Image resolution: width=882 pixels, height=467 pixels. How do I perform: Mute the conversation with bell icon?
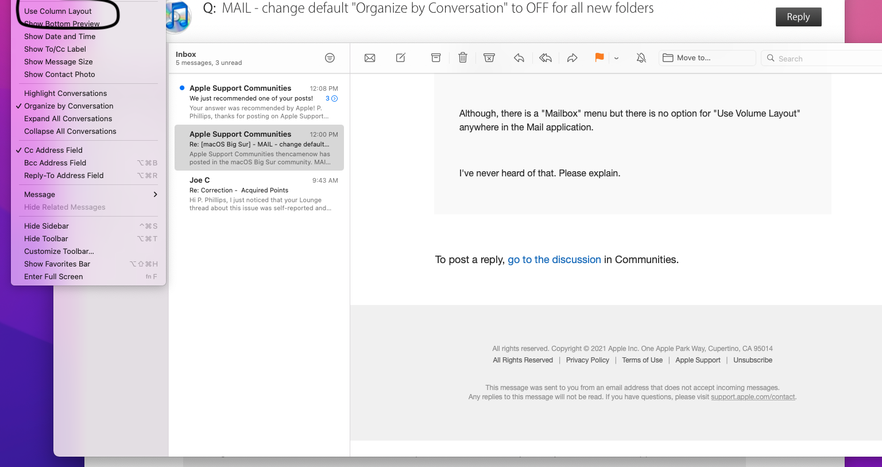coord(641,57)
